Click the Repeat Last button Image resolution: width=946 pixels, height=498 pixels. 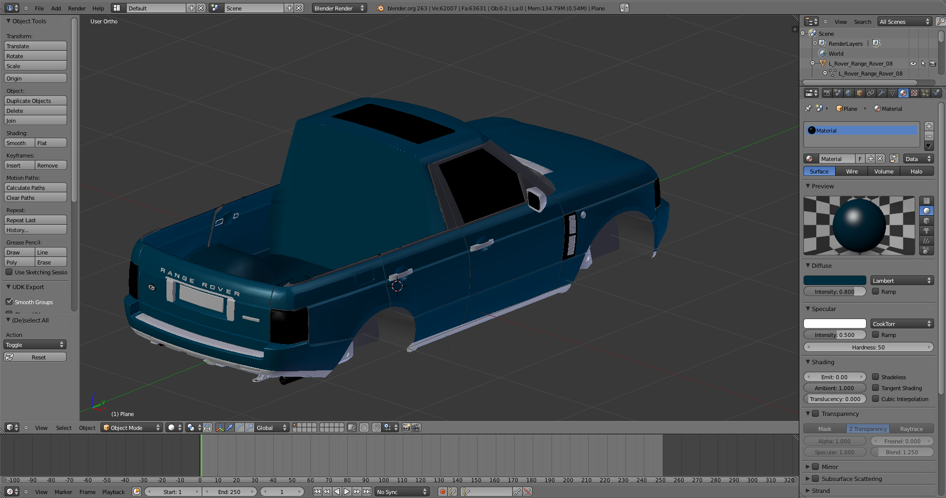[35, 220]
